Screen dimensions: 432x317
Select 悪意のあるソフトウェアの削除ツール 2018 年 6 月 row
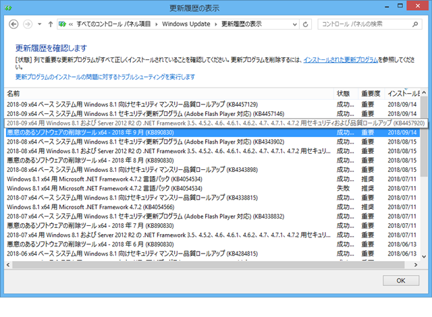213,244
